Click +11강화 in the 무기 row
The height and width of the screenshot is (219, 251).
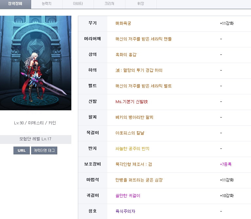coord(227,23)
